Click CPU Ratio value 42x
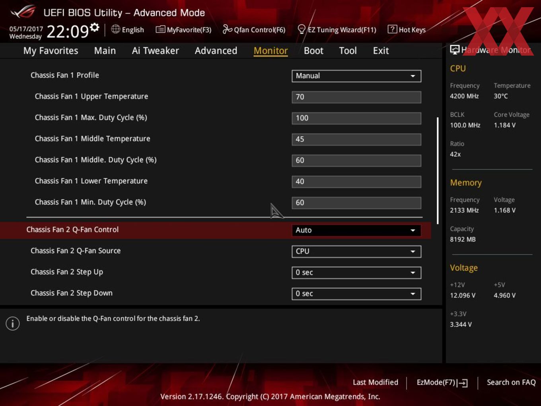This screenshot has width=541, height=406. pos(455,154)
